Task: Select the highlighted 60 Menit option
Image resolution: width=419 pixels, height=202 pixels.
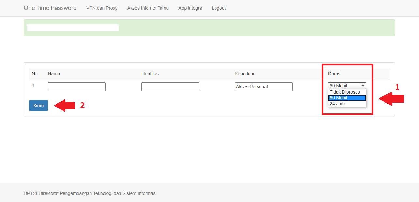Action: click(x=347, y=98)
